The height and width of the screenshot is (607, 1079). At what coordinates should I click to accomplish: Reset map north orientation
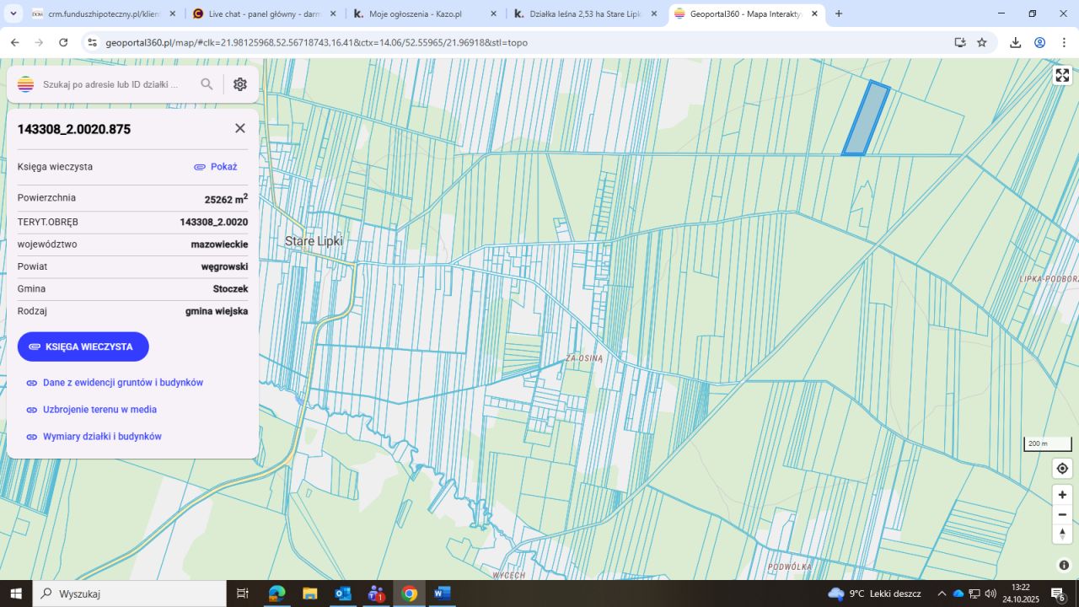[1062, 534]
